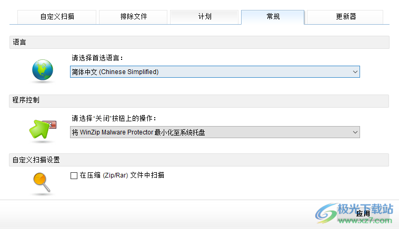The image size is (399, 229).
Task: Click the globe language icon
Action: (43, 70)
